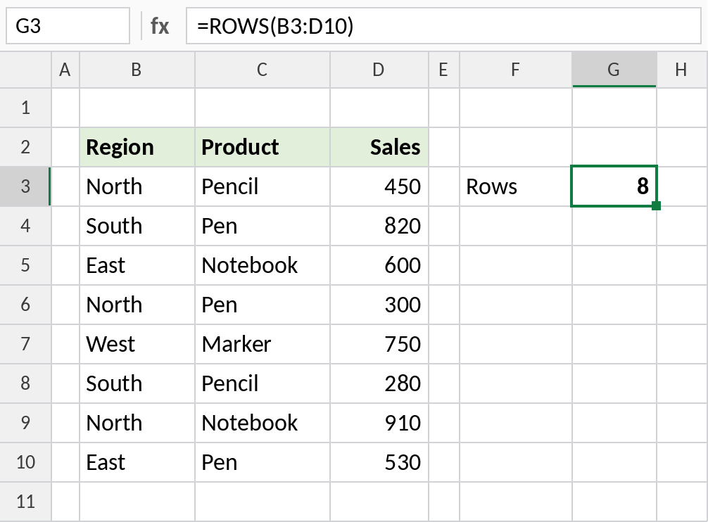The width and height of the screenshot is (708, 522).
Task: Click the West cell
Action: pyautogui.click(x=137, y=344)
